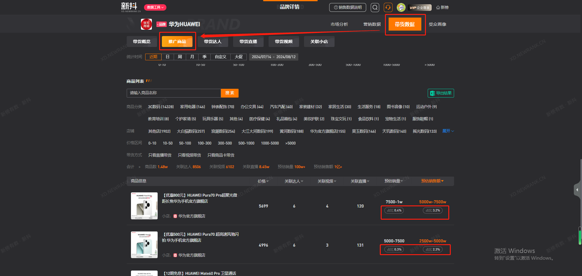Open HUAWEI Pura70 Pro超聚光微距 product title
The height and width of the screenshot is (276, 582).
click(x=199, y=198)
